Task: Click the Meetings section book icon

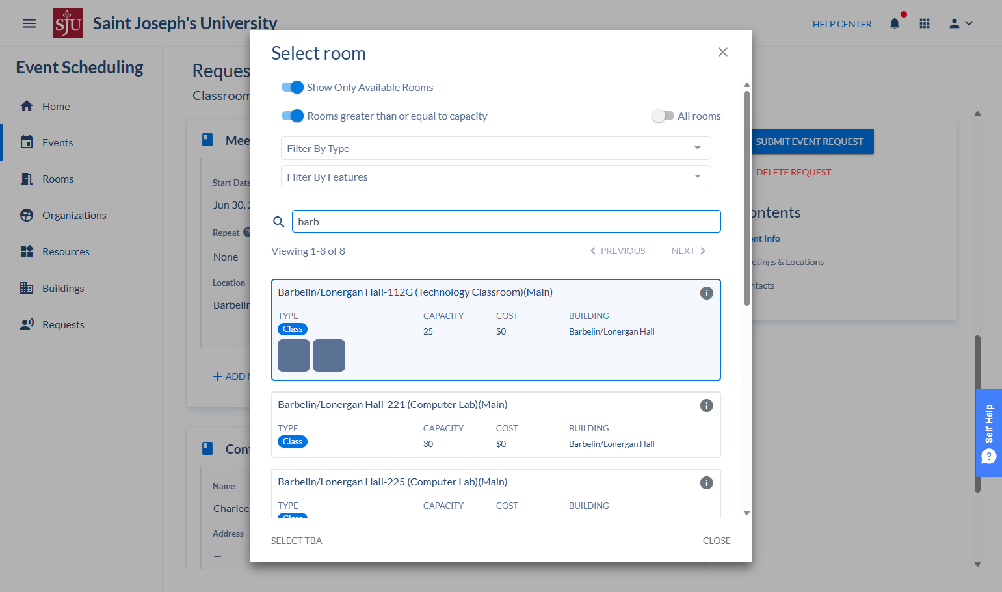Action: [207, 139]
